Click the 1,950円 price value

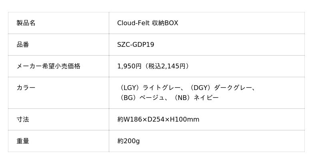tap(129, 66)
